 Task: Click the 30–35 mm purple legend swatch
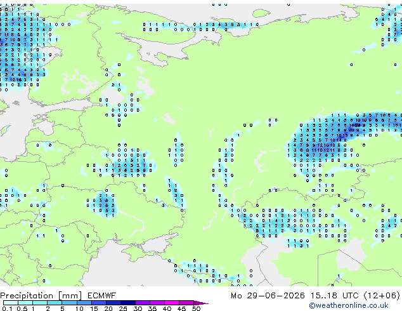click(142, 303)
